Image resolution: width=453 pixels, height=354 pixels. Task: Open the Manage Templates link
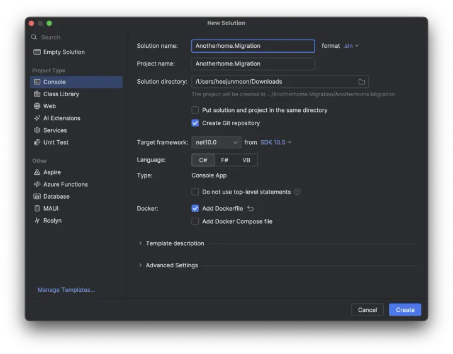coord(66,290)
